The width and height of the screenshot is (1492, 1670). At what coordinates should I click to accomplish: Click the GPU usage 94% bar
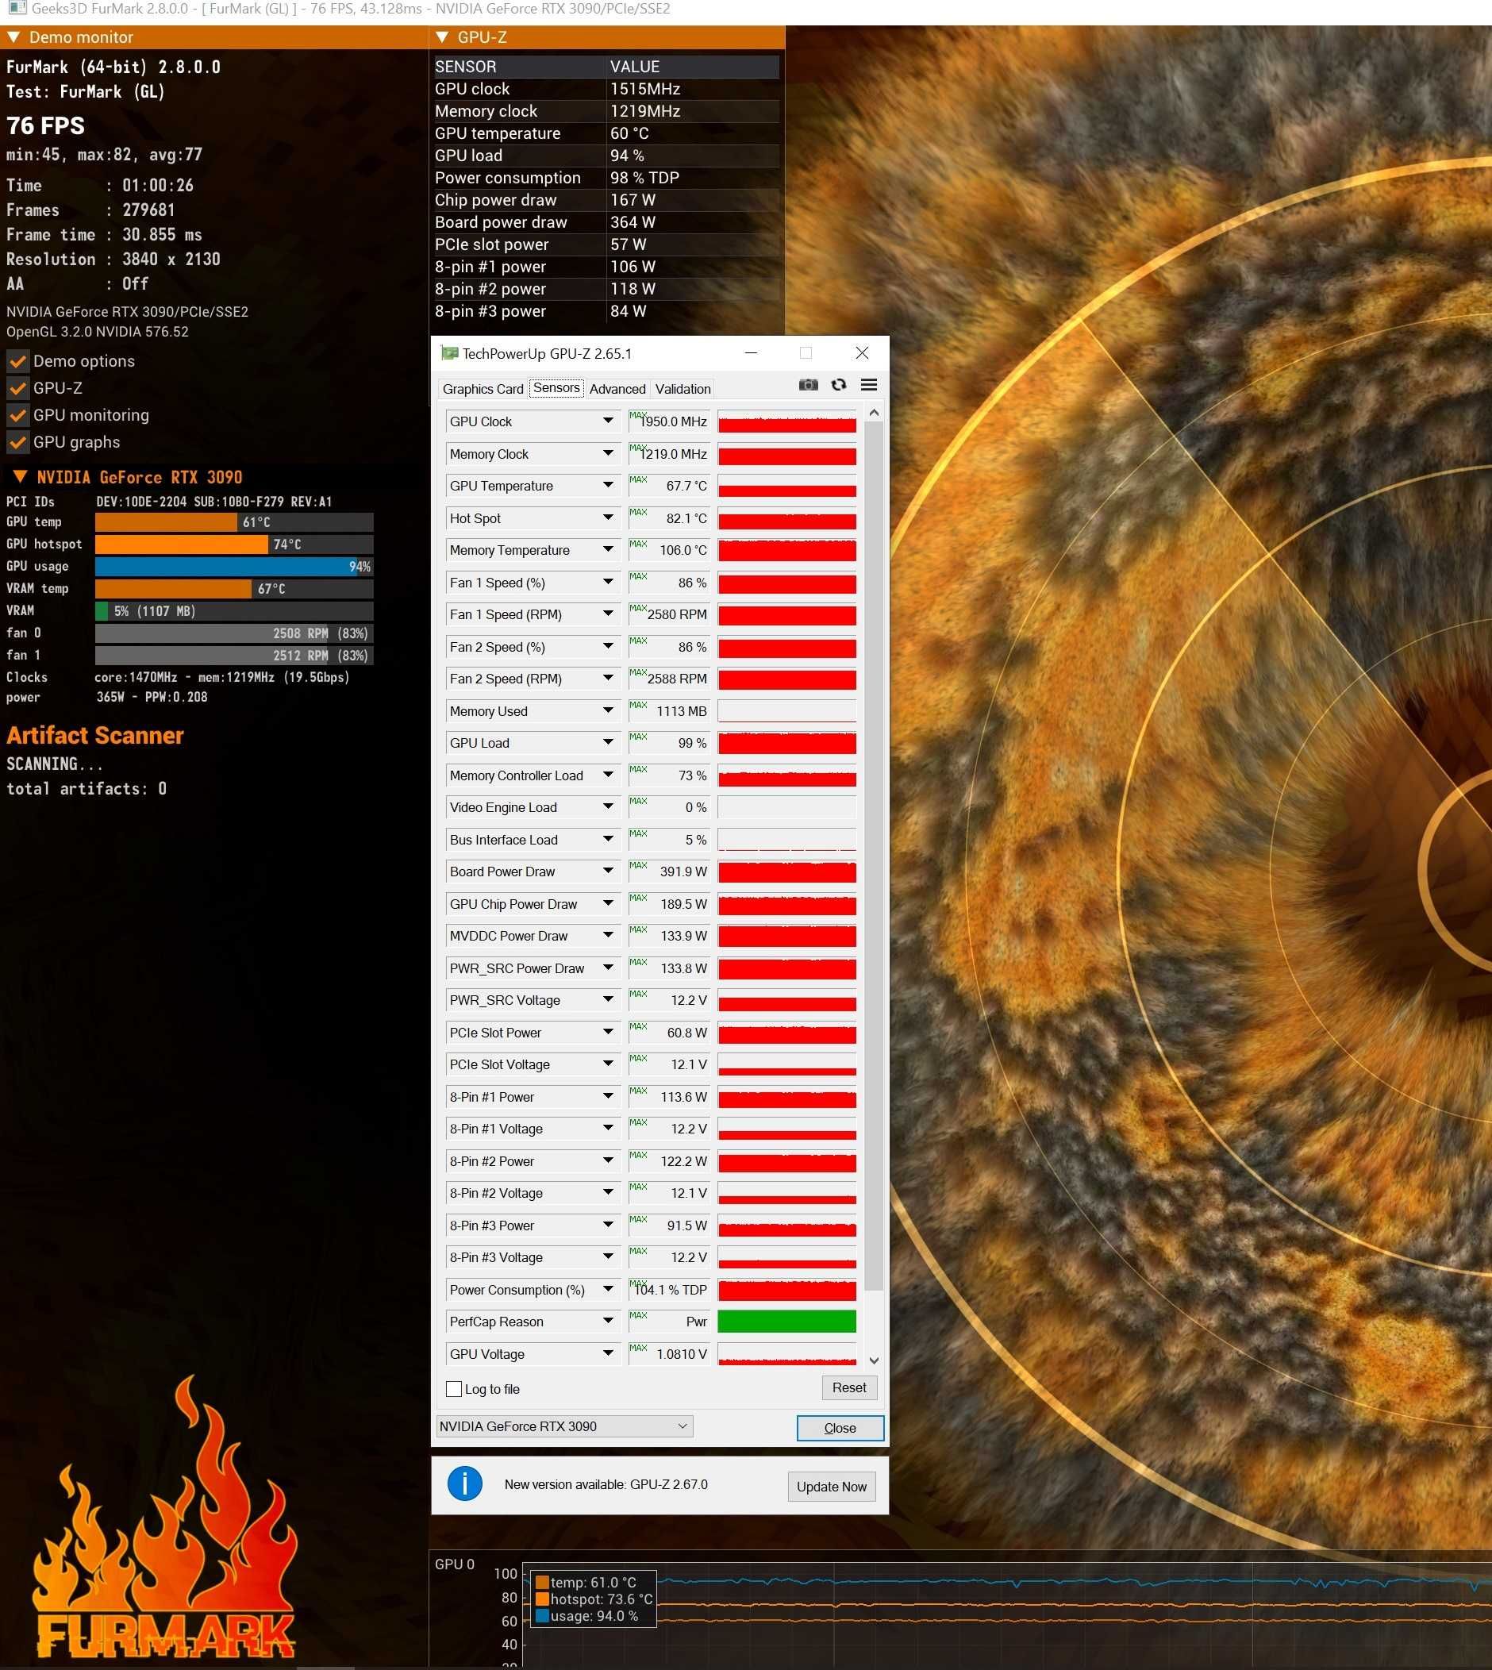click(233, 567)
